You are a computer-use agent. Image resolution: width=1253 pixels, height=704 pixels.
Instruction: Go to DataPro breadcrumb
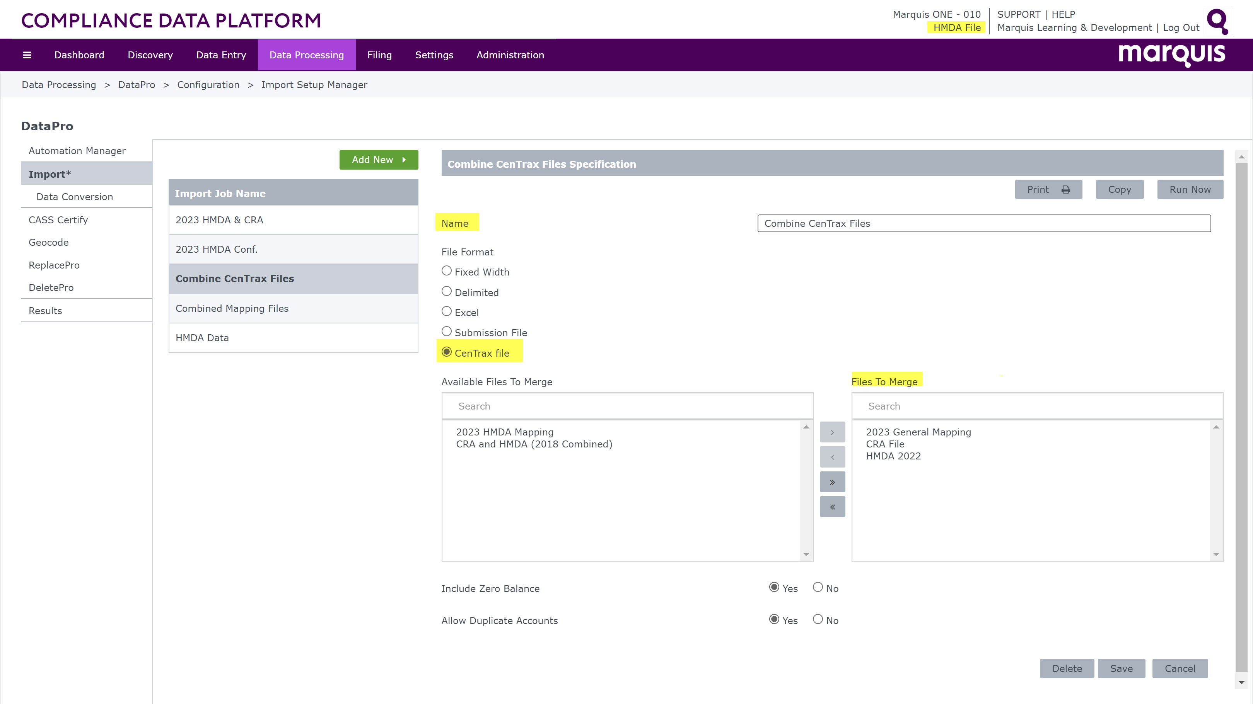click(137, 85)
